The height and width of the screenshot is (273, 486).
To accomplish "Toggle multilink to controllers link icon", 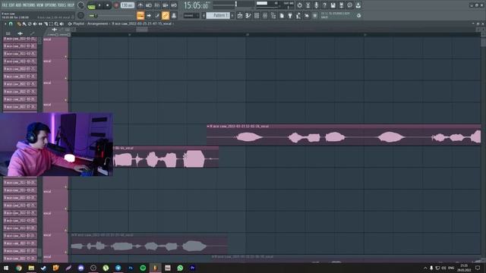I will point(166,15).
